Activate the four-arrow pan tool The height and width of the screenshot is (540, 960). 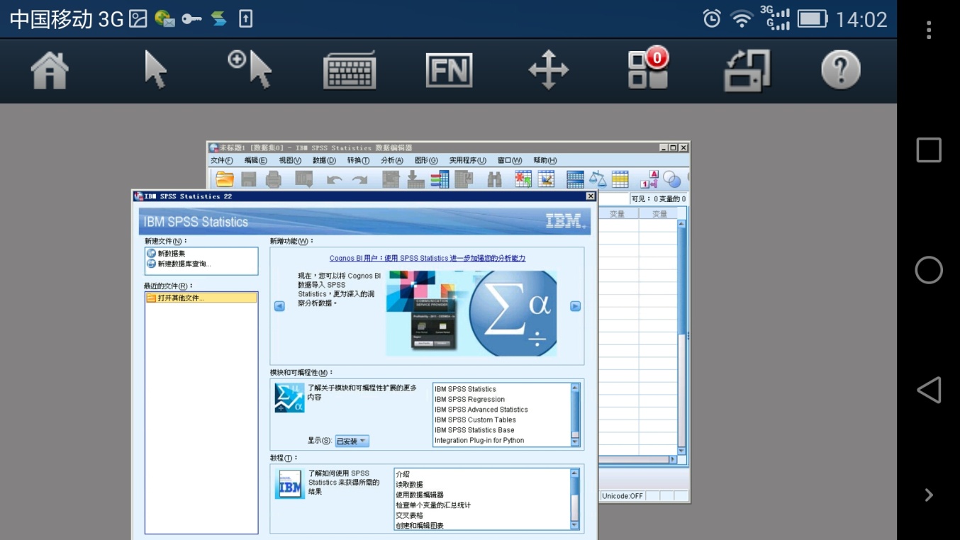click(549, 69)
